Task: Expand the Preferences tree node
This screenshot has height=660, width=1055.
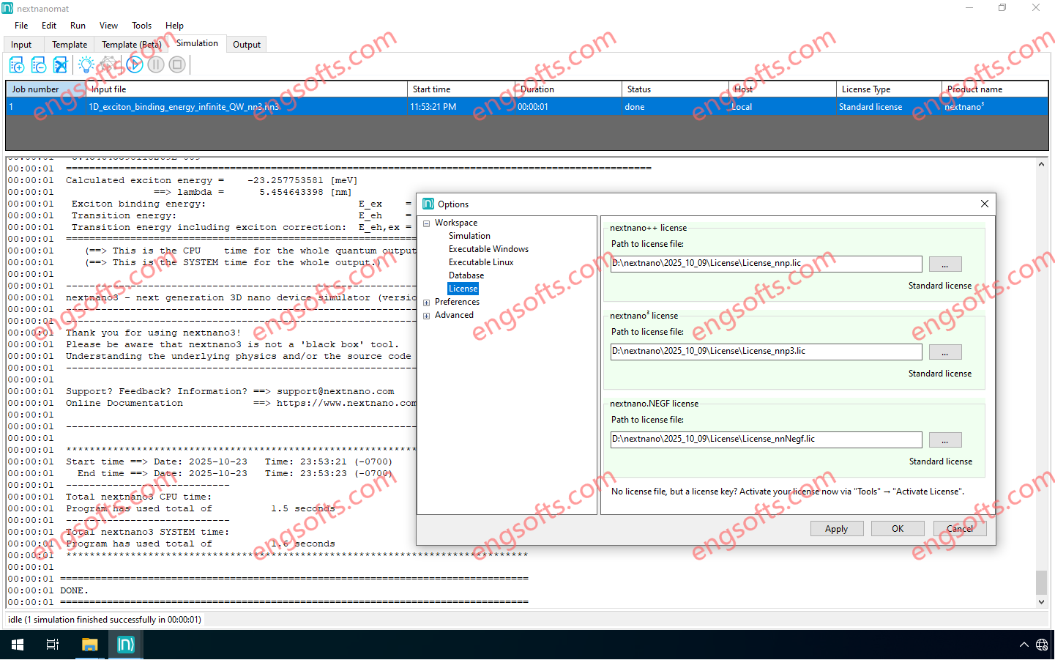Action: click(x=426, y=303)
